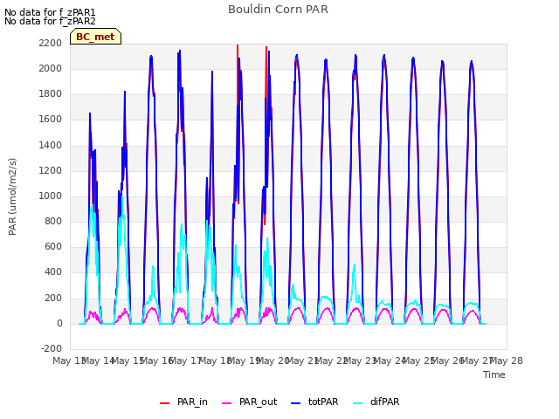Click the May 28 x-axis tick label
559x419 pixels.
(507, 361)
